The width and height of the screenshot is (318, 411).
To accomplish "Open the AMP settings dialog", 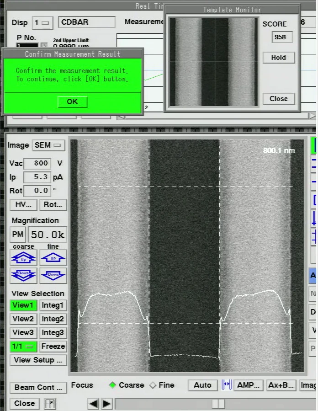I will coord(248,385).
